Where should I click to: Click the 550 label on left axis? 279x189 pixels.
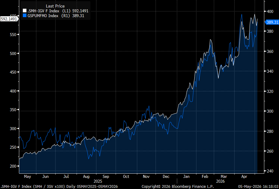click(x=13, y=34)
